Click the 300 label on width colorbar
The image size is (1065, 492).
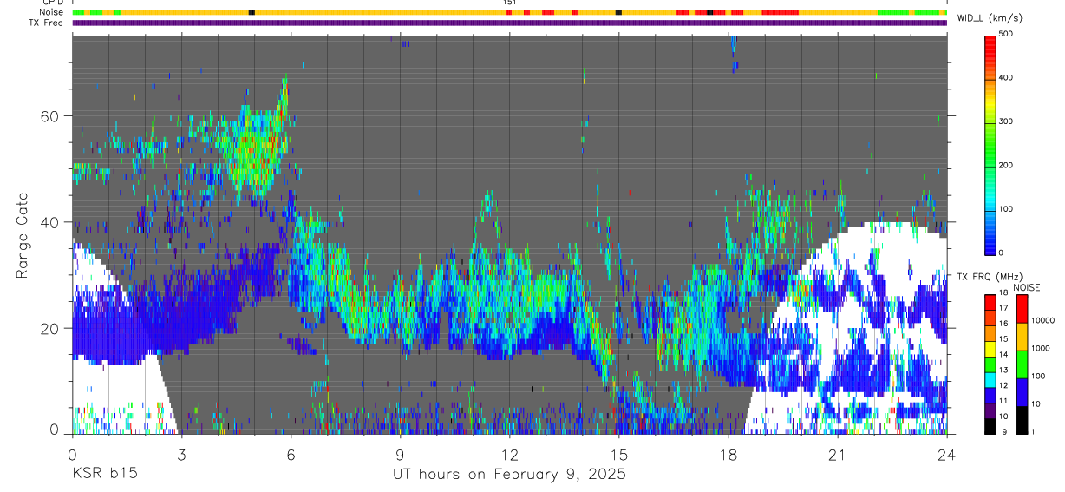click(1008, 121)
